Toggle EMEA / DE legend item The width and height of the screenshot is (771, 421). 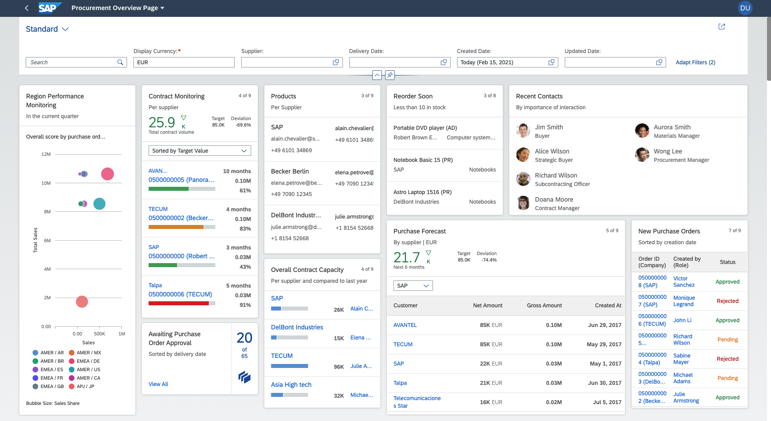[x=84, y=361]
